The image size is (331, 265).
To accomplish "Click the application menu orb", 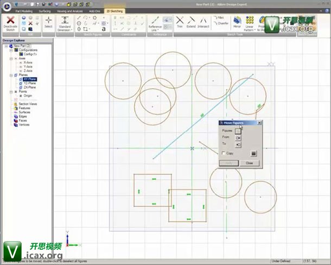I will click(7, 6).
